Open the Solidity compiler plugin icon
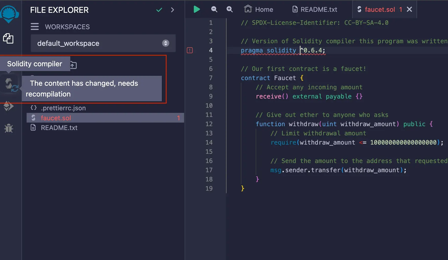The width and height of the screenshot is (448, 260). click(x=10, y=84)
